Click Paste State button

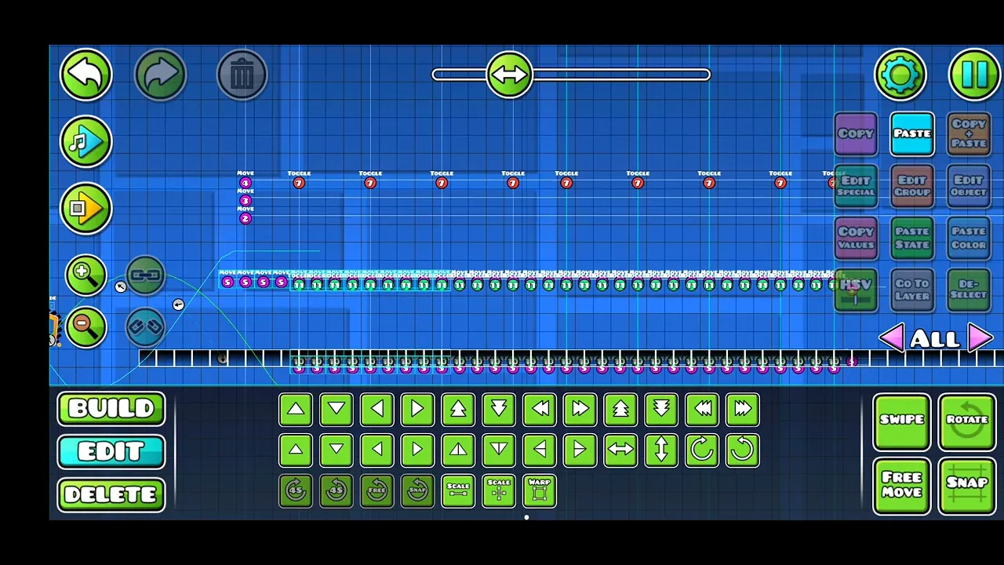[x=912, y=238]
